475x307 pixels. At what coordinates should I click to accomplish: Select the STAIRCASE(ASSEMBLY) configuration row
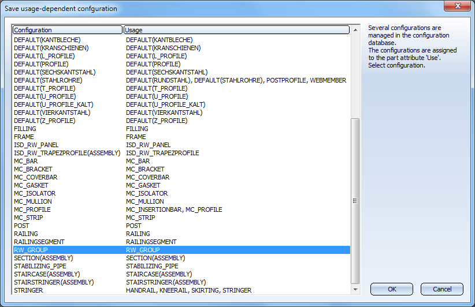181,274
